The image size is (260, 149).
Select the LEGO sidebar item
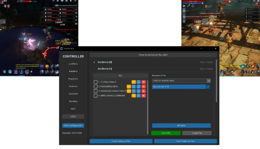[73, 116]
